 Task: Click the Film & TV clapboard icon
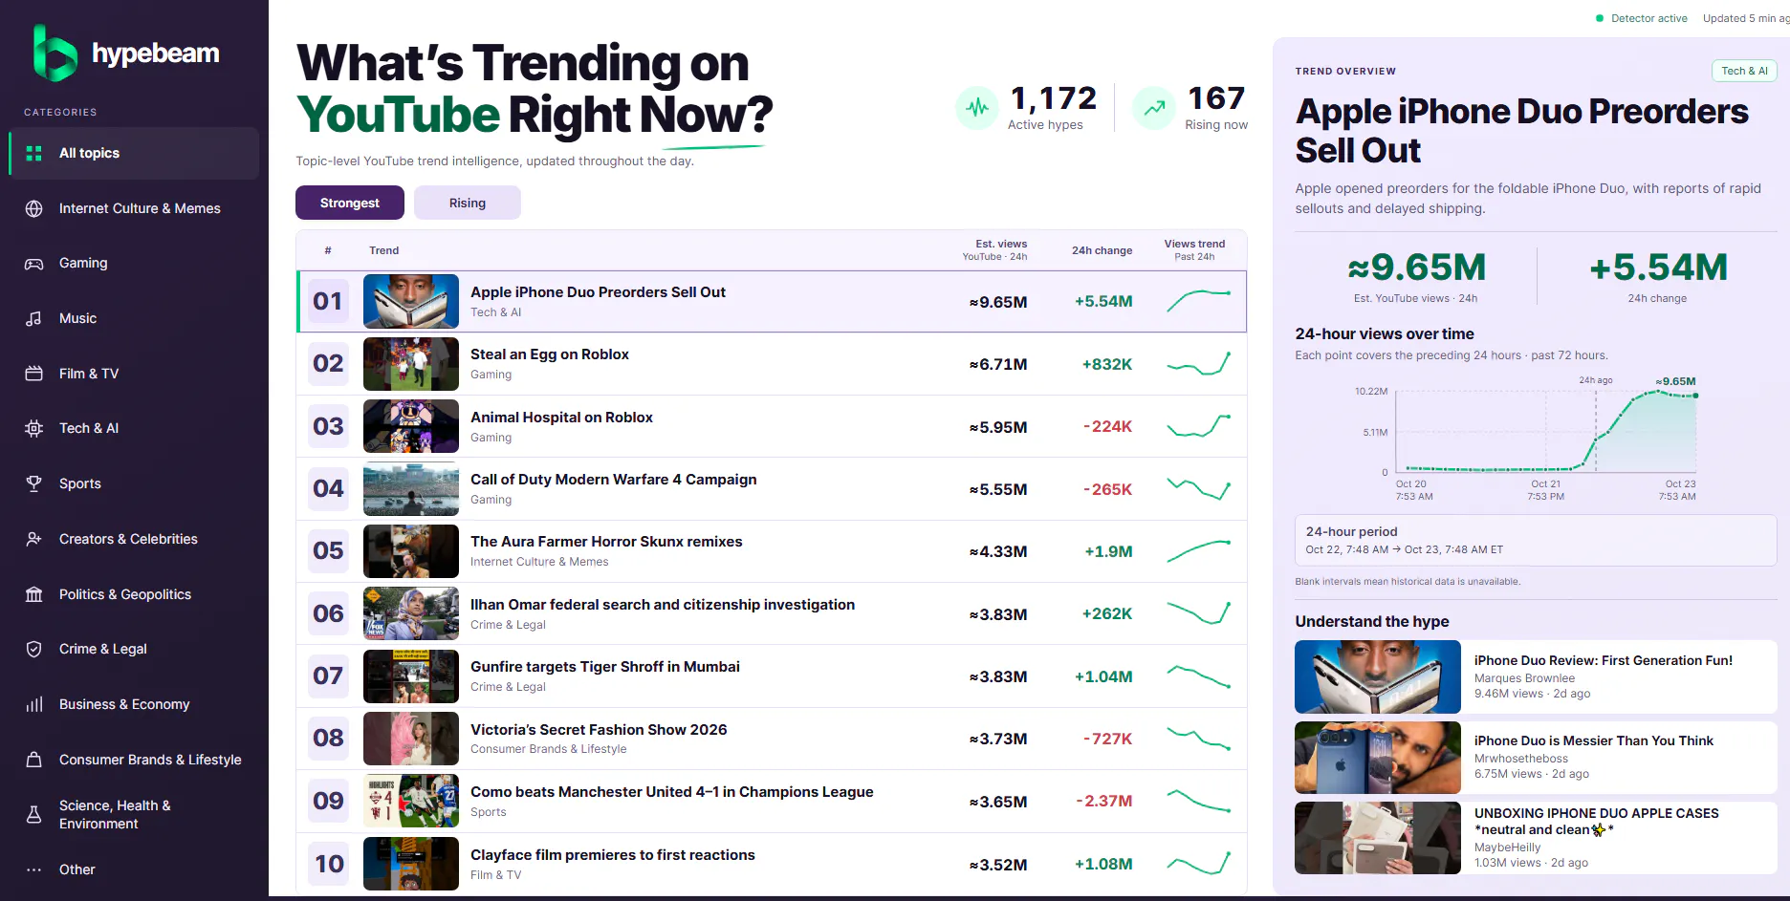(x=34, y=374)
